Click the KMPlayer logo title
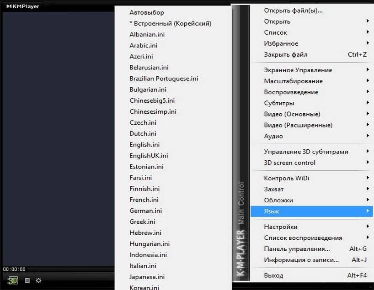374x290 pixels. pos(23,6)
